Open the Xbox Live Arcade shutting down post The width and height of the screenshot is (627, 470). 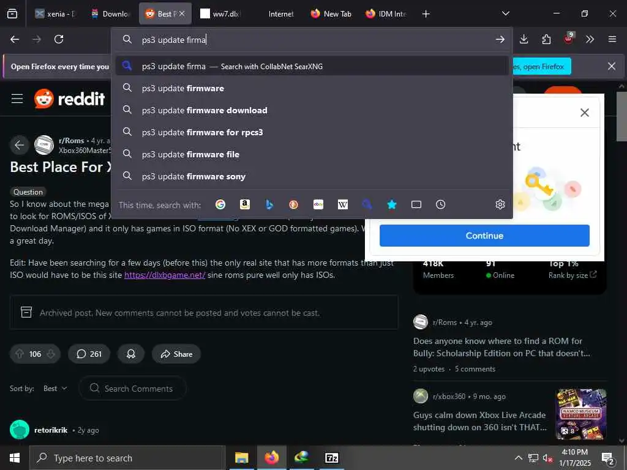click(479, 421)
